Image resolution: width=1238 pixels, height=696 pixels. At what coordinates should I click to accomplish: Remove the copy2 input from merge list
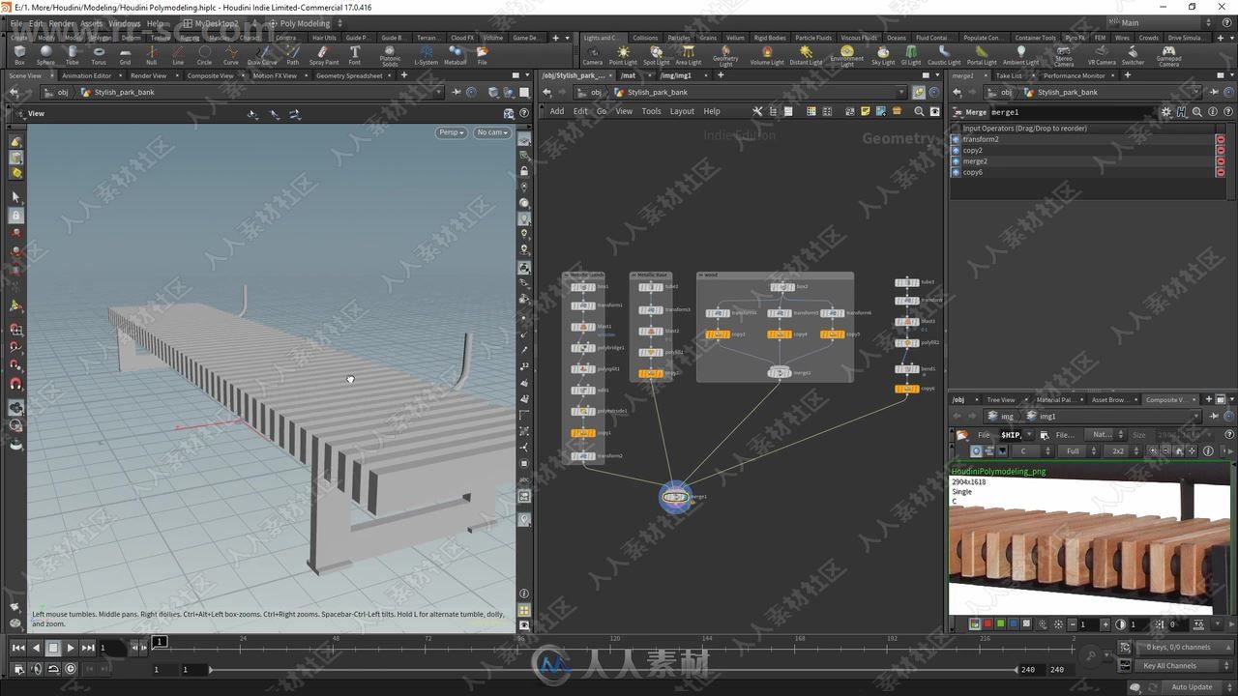pos(1220,150)
